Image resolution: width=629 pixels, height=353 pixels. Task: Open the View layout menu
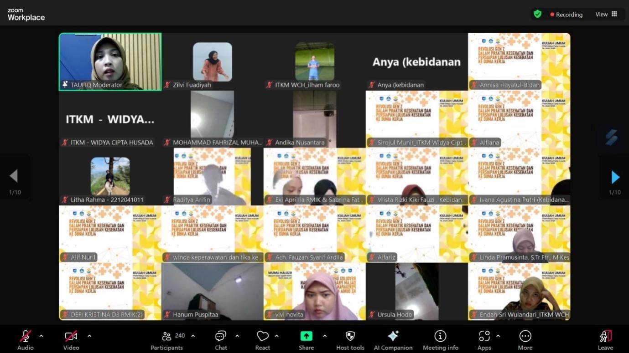(606, 14)
